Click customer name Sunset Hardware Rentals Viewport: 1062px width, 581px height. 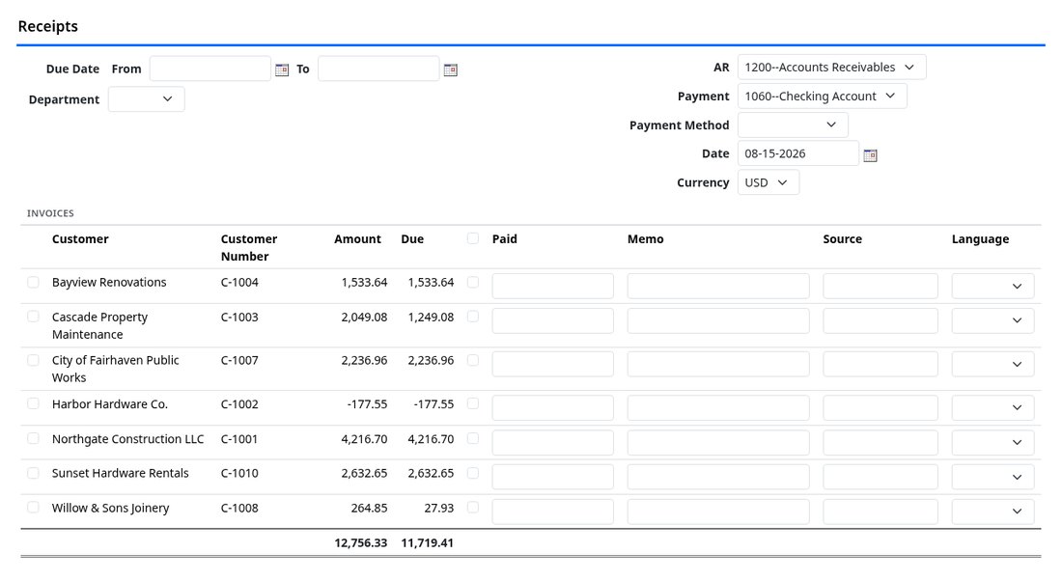(x=121, y=473)
